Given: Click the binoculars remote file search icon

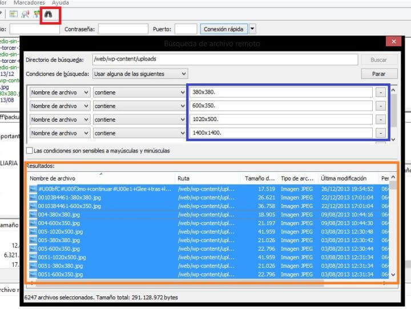Looking at the screenshot, I should pos(48,14).
